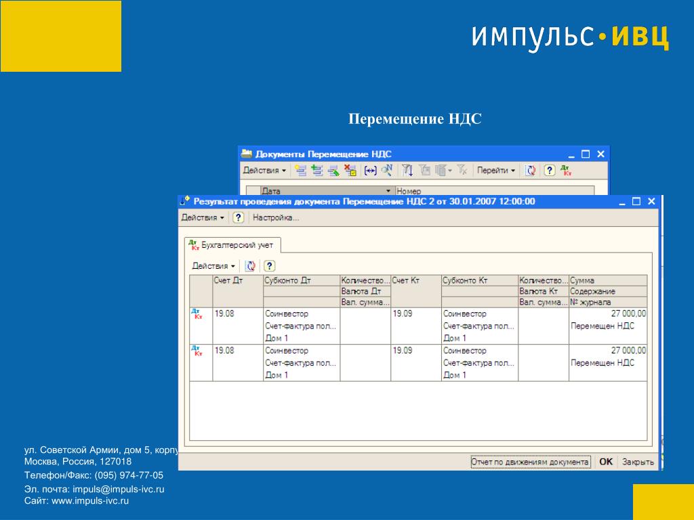Open help in the documents list toolbar
The width and height of the screenshot is (694, 520).
click(x=549, y=170)
